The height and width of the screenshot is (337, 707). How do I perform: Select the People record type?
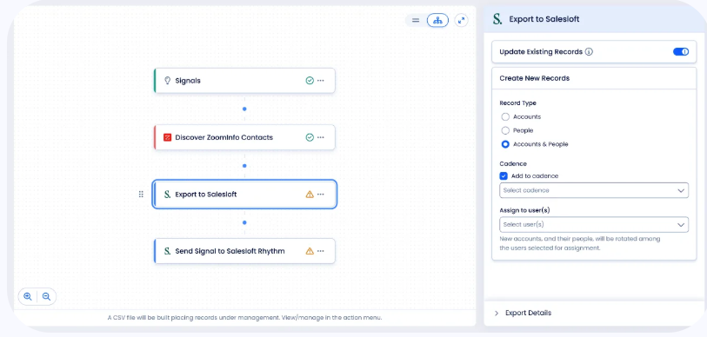tap(505, 130)
